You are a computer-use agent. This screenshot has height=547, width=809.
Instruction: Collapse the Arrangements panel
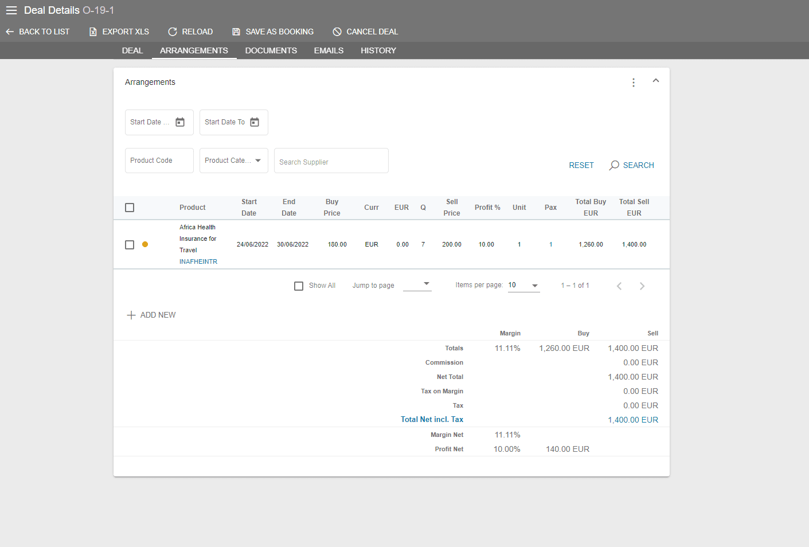pyautogui.click(x=656, y=81)
